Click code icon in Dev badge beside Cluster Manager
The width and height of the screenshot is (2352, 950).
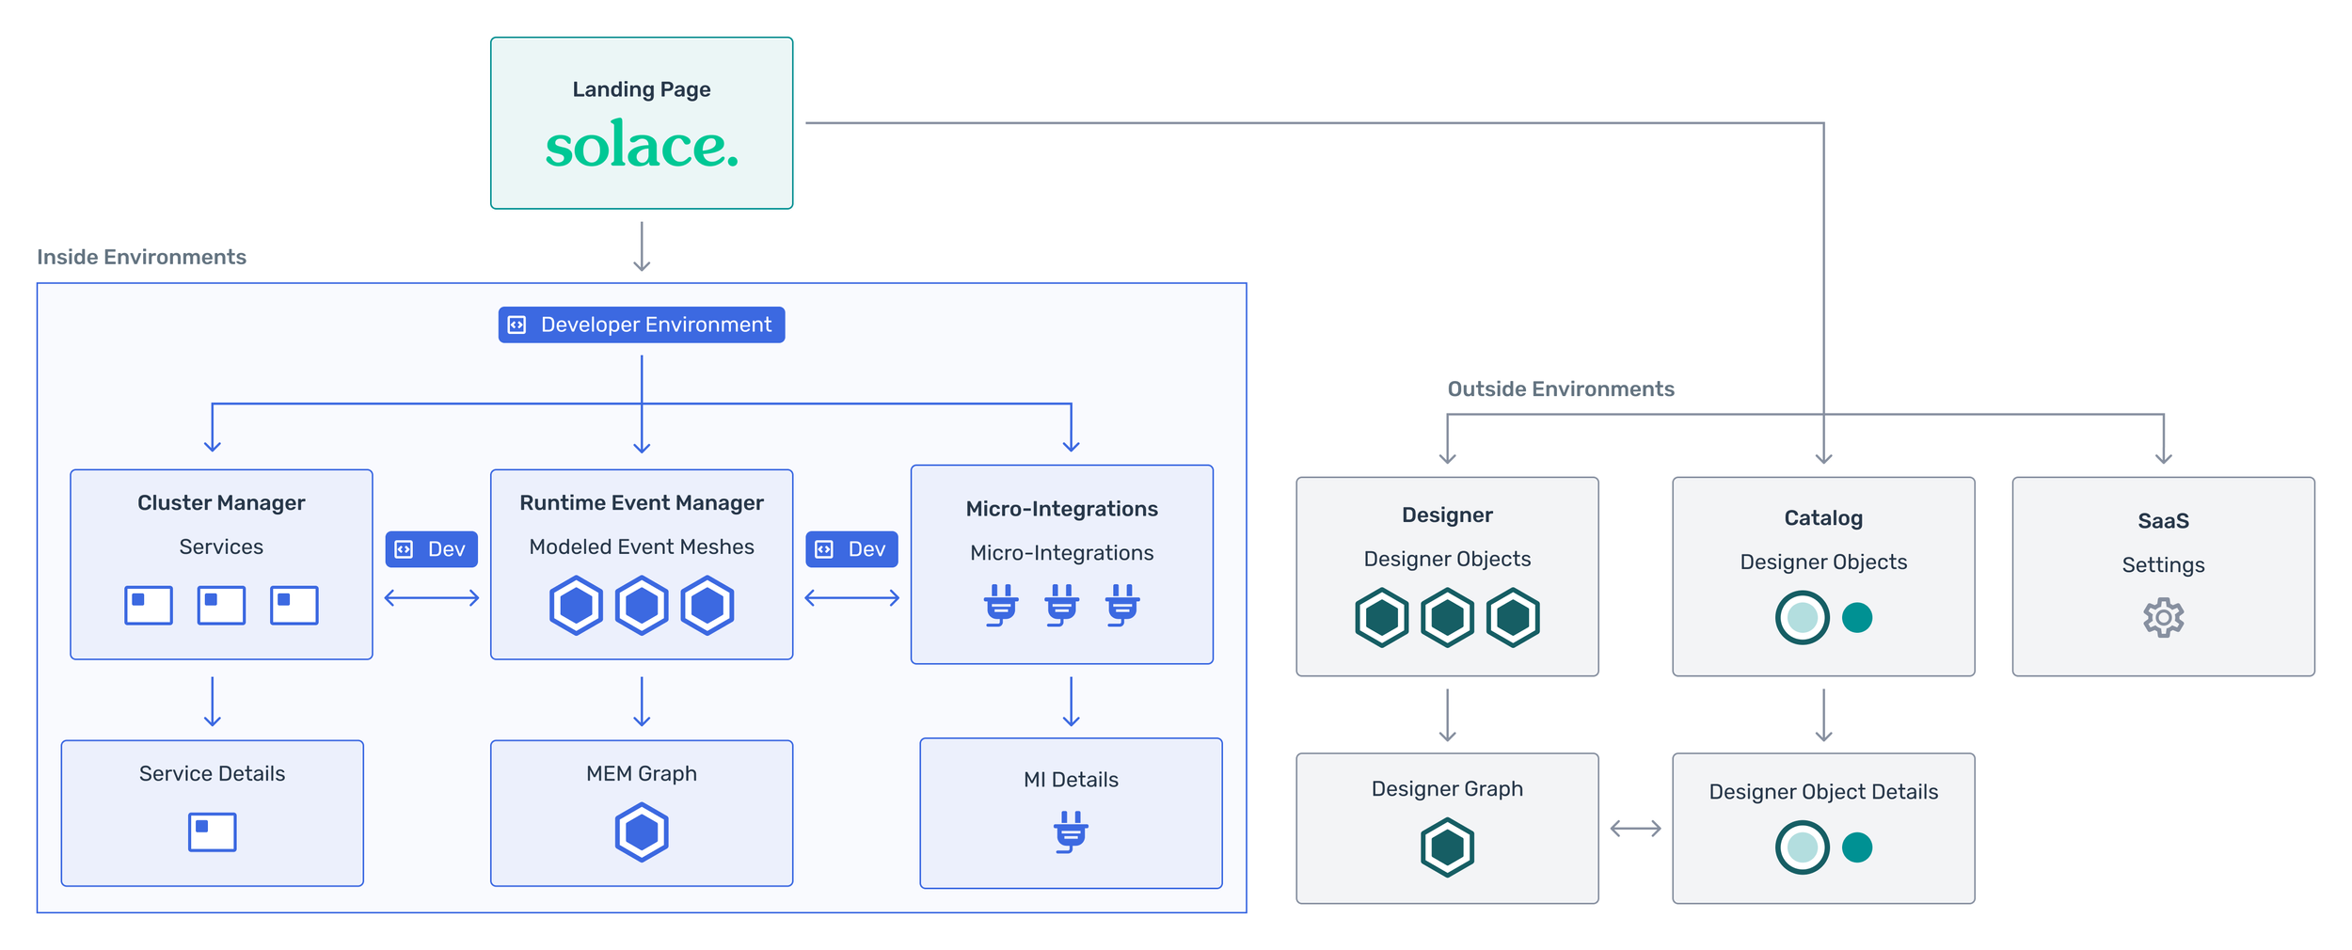404,549
